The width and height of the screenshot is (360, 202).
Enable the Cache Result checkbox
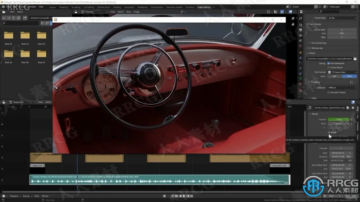(328, 68)
